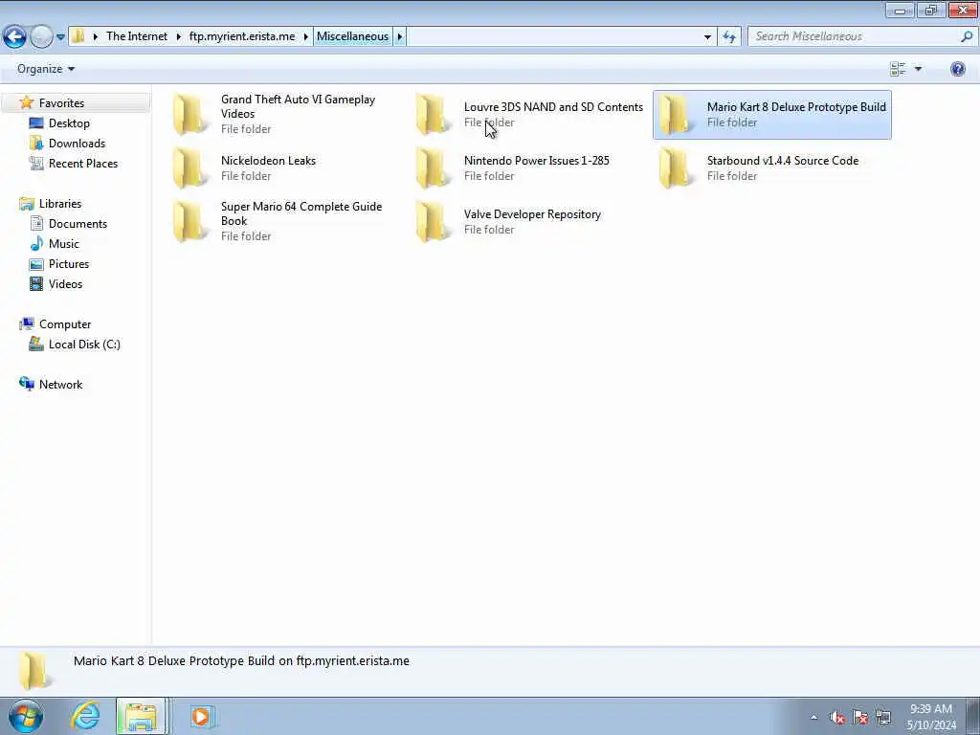Open Help with the question mark icon
Image resolution: width=980 pixels, height=735 pixels.
point(957,69)
